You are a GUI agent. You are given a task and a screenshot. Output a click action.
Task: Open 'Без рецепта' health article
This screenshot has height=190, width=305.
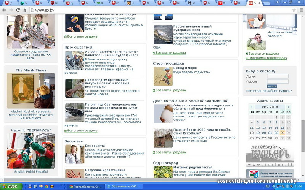(x=95, y=146)
